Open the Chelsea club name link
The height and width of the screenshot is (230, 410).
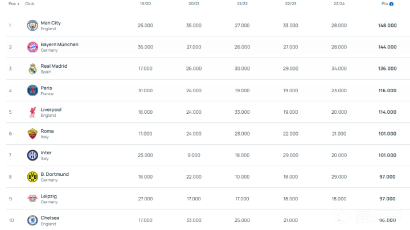50,217
